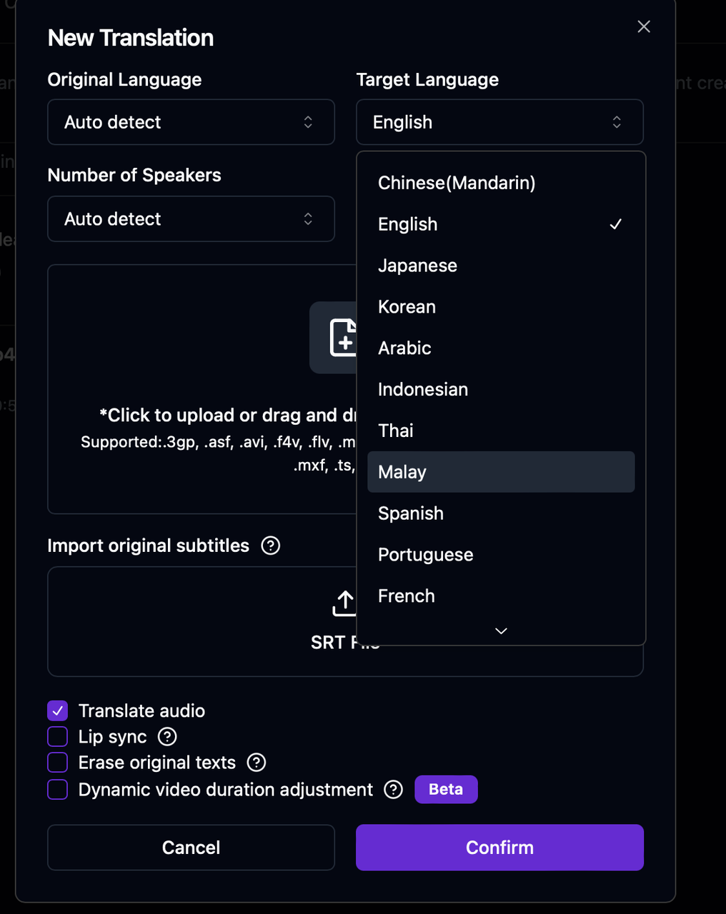Uncheck the Translate audio checkbox
The height and width of the screenshot is (914, 726).
(58, 710)
